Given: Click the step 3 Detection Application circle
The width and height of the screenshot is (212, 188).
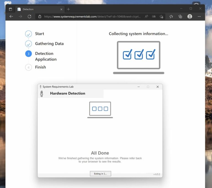Looking at the screenshot, I should tap(28, 54).
